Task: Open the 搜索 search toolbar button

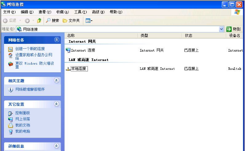Action: pyautogui.click(x=52, y=21)
